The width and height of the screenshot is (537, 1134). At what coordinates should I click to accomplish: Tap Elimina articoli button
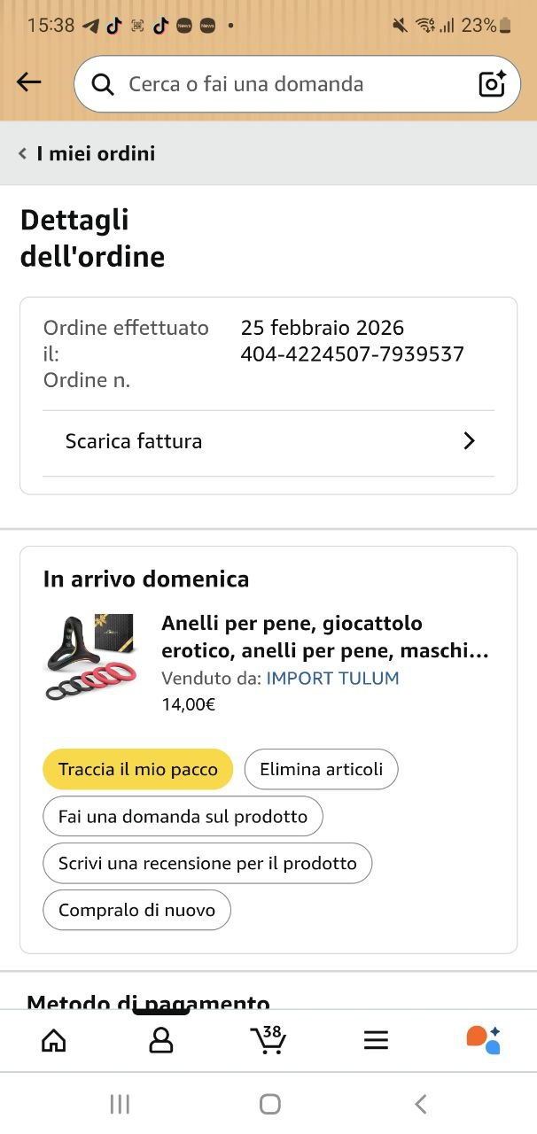[x=321, y=769]
